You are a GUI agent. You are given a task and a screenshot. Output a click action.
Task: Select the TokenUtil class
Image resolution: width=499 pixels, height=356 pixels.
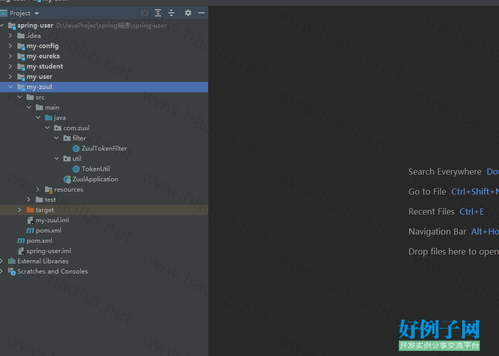95,169
